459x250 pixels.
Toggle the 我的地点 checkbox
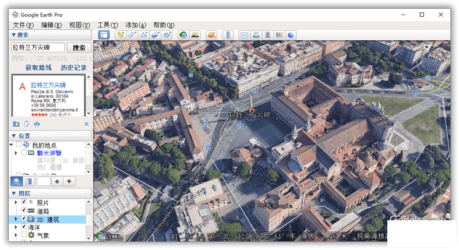click(19, 145)
